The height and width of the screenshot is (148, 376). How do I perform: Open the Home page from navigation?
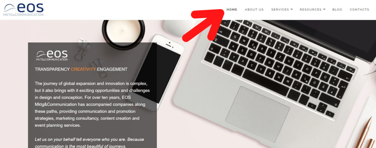tap(232, 10)
